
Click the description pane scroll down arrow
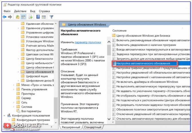tap(109, 119)
